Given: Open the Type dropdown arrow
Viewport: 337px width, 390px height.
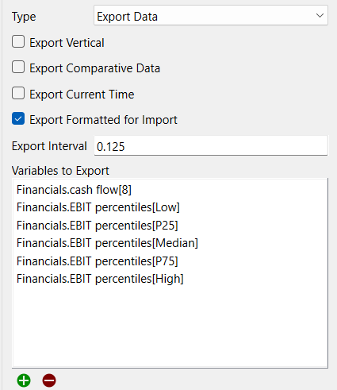Looking at the screenshot, I should point(320,16).
